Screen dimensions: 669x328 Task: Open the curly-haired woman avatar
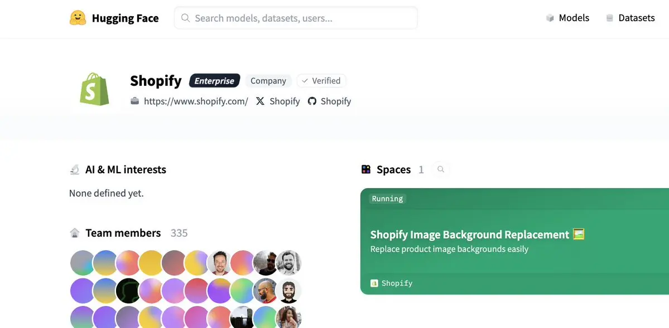(x=288, y=318)
